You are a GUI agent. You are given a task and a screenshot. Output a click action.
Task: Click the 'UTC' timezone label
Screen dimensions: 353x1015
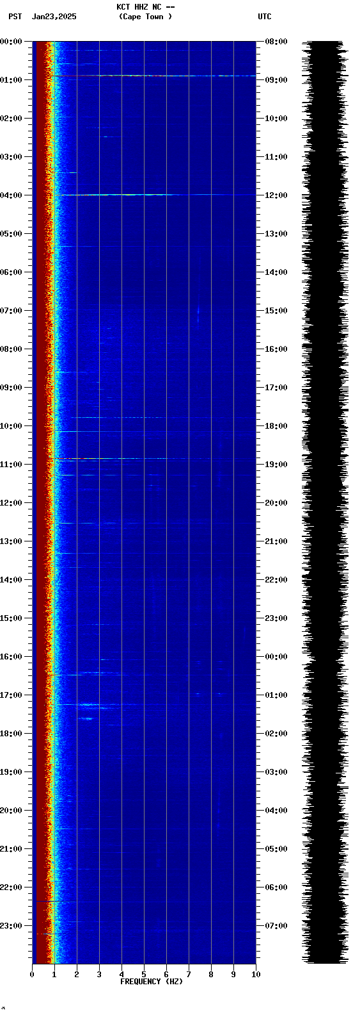click(265, 17)
